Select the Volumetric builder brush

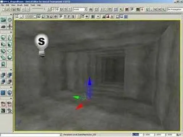click(x=3, y=64)
